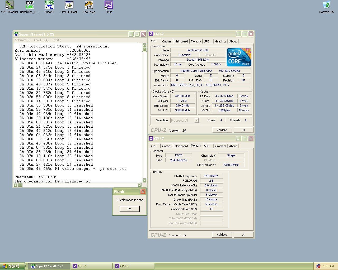Open the CPU-Tweaker desktop icon
Image resolution: width=338 pixels, height=270 pixels.
point(10,5)
